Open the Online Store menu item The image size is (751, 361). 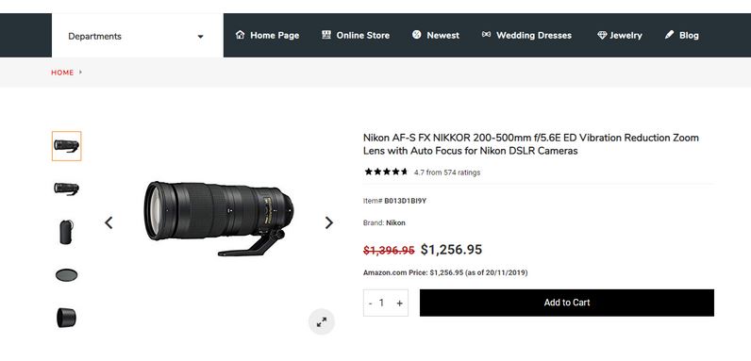pos(356,35)
